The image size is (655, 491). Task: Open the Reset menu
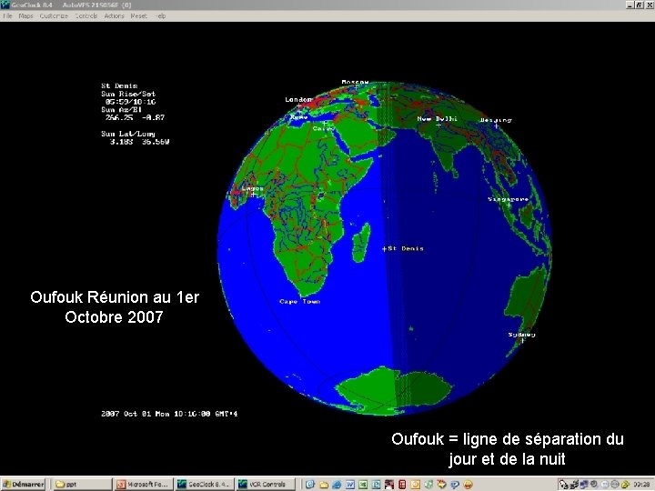[138, 15]
